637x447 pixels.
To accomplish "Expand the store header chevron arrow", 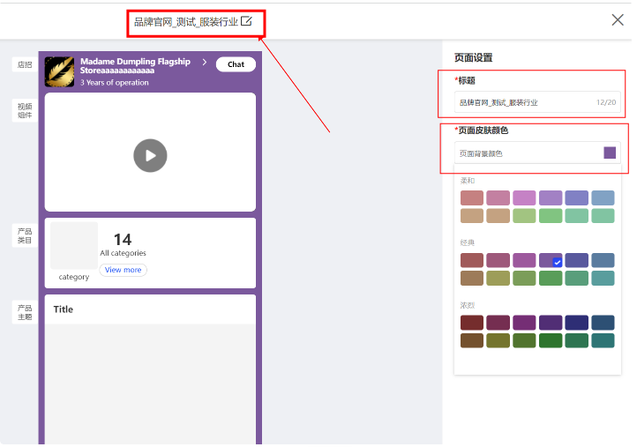I will coord(204,63).
